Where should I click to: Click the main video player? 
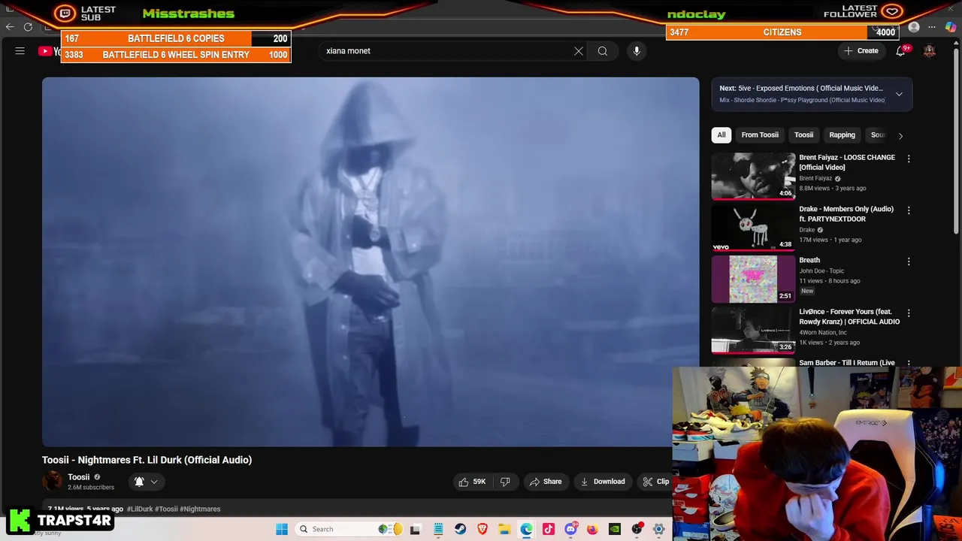click(371, 262)
